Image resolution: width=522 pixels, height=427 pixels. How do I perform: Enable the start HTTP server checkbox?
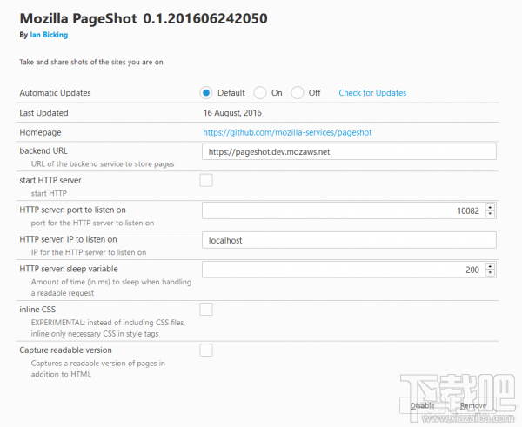(206, 180)
